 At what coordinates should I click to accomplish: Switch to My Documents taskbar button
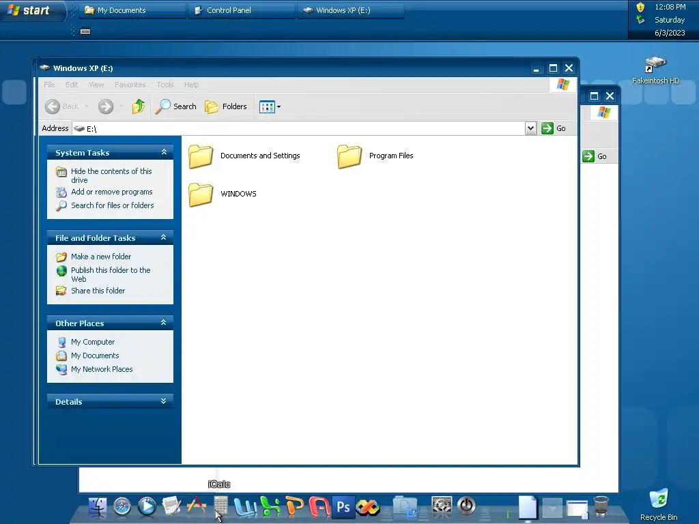click(132, 10)
